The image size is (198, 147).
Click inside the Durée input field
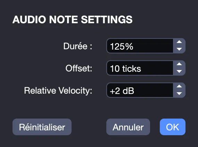[x=140, y=46]
